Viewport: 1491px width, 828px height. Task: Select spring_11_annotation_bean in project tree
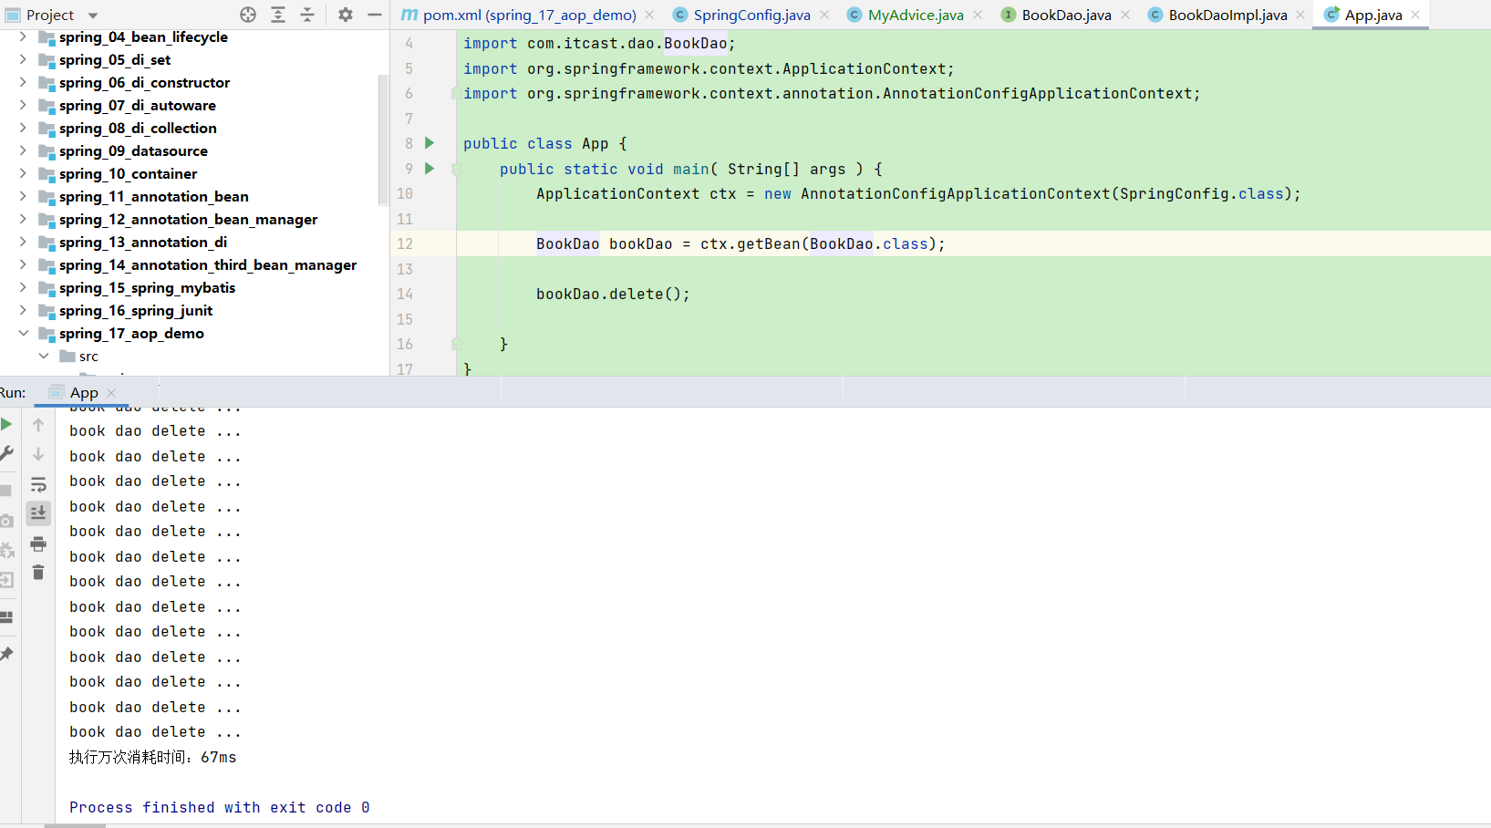[x=153, y=196]
